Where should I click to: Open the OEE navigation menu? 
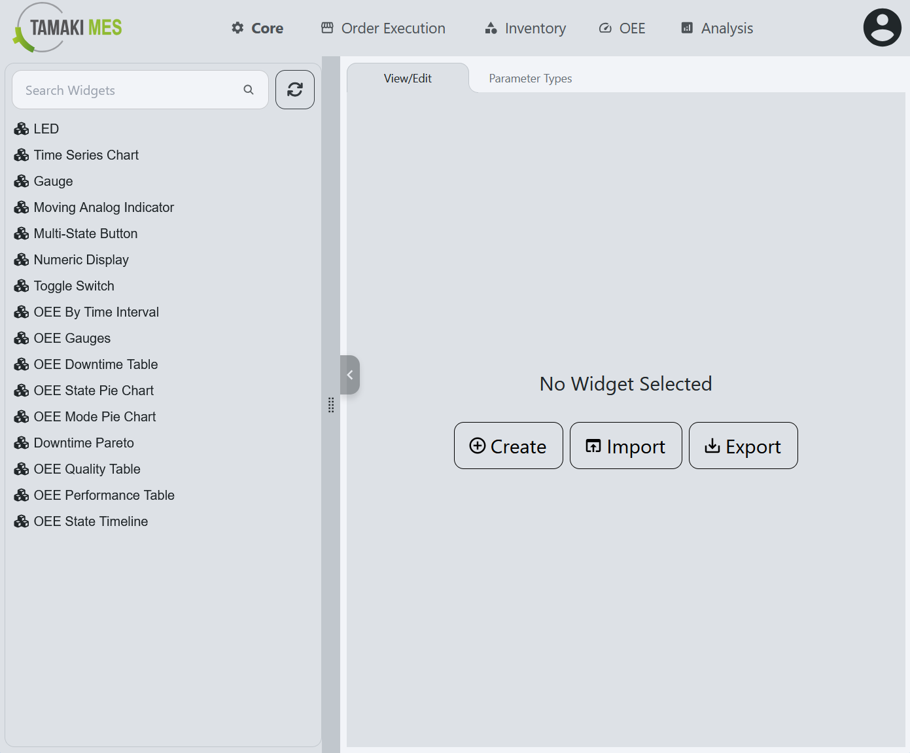point(622,28)
